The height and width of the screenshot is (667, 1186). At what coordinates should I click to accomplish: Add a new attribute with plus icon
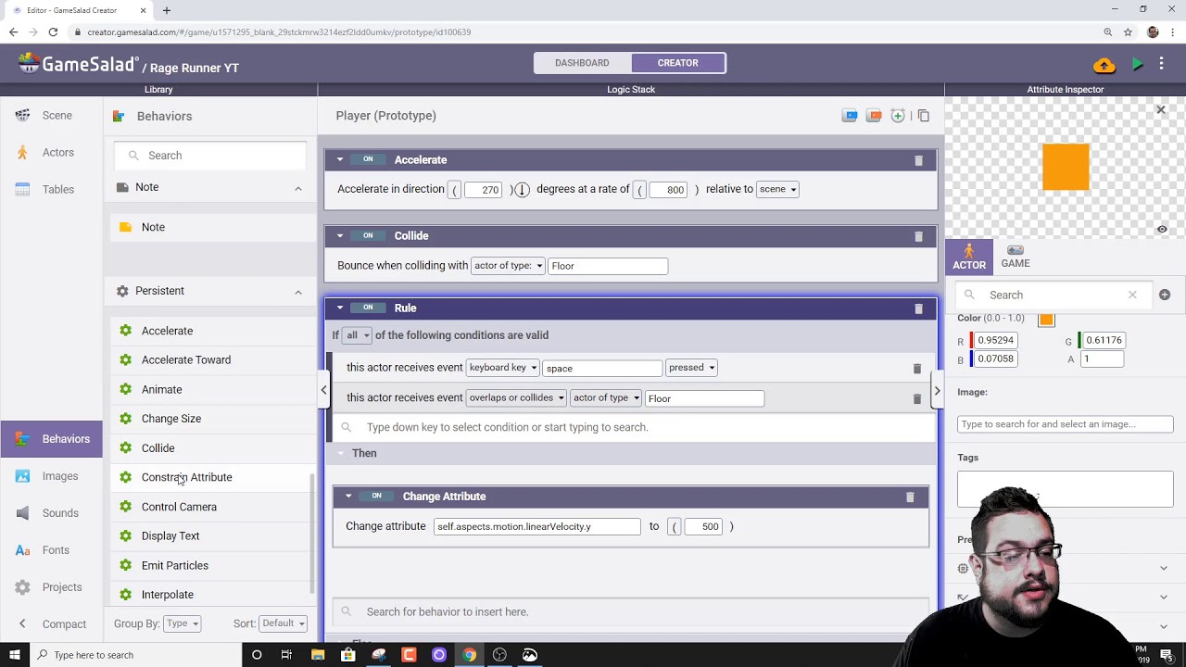point(1164,295)
